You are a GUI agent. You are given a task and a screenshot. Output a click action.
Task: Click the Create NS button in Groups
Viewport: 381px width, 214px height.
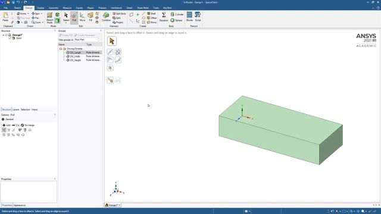tap(65, 35)
